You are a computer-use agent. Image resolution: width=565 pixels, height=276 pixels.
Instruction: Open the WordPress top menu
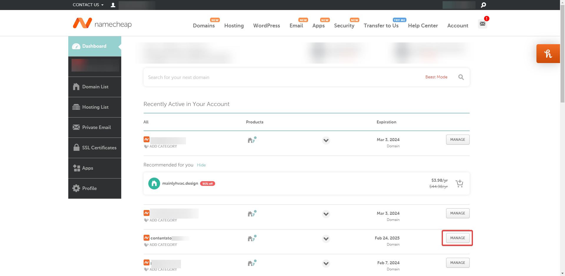(267, 26)
